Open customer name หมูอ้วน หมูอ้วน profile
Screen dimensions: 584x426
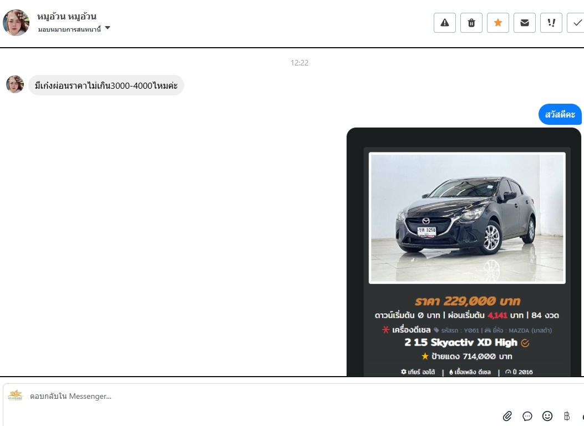tap(67, 16)
